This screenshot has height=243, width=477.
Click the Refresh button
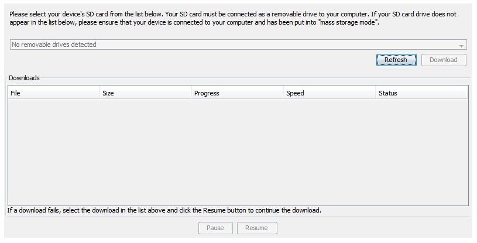tap(396, 60)
